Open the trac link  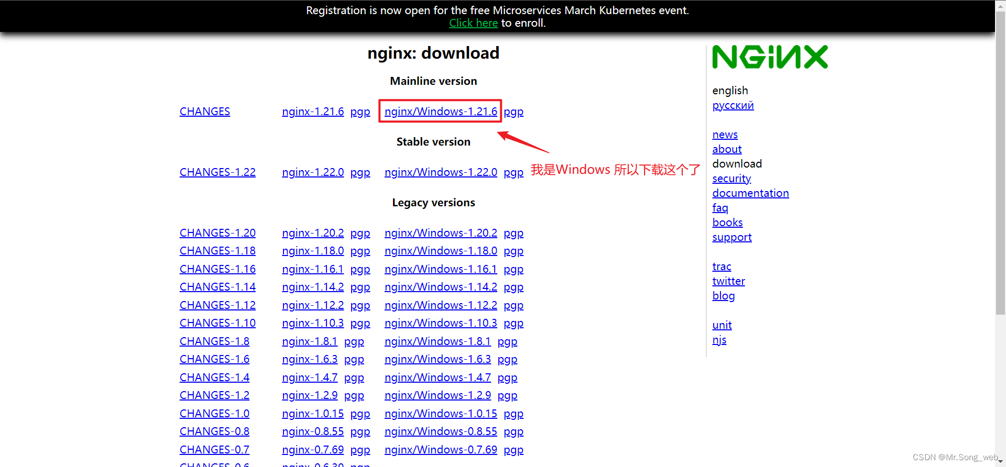tap(722, 266)
